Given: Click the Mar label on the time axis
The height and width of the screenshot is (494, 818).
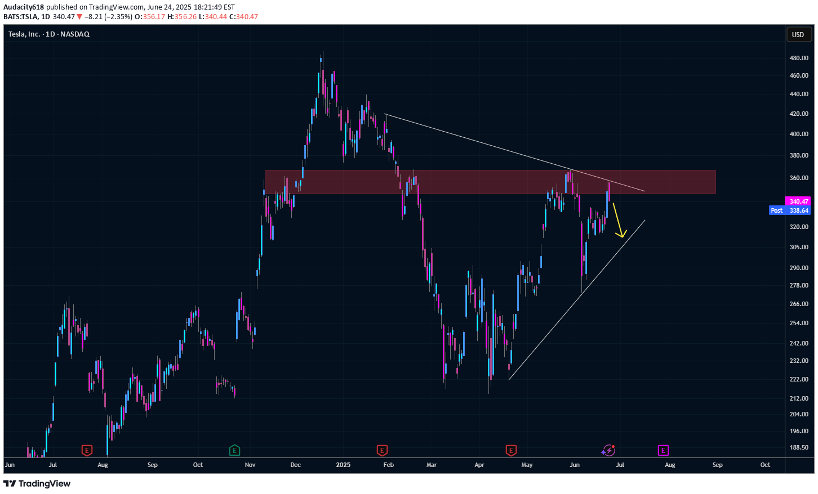Looking at the screenshot, I should tap(432, 465).
